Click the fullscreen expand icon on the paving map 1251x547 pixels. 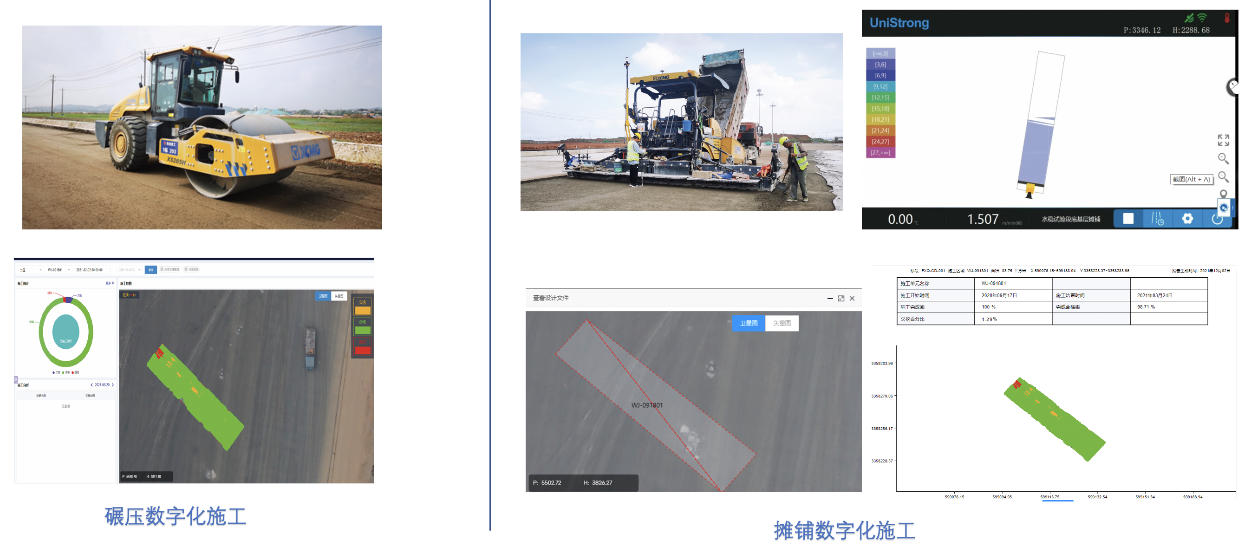pyautogui.click(x=1223, y=140)
